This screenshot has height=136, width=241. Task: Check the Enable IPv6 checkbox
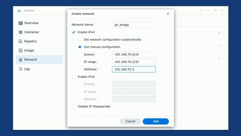(x=74, y=77)
